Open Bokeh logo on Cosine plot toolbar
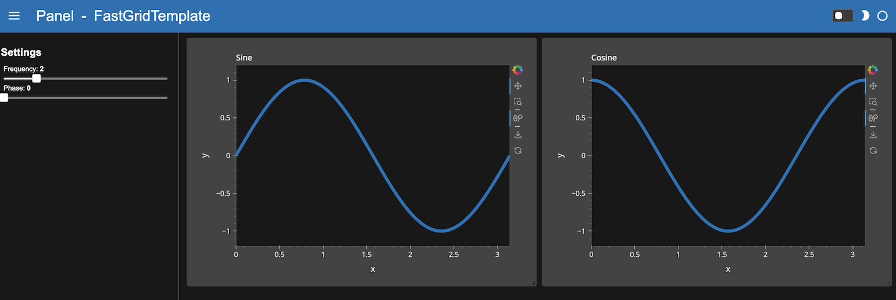This screenshot has width=896, height=300. (873, 70)
